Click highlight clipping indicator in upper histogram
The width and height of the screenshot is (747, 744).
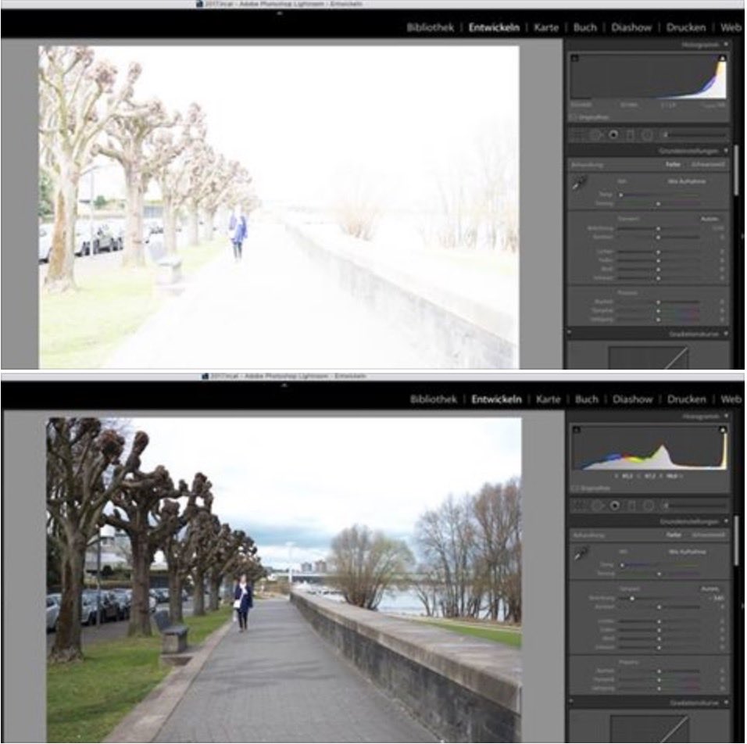tap(722, 59)
